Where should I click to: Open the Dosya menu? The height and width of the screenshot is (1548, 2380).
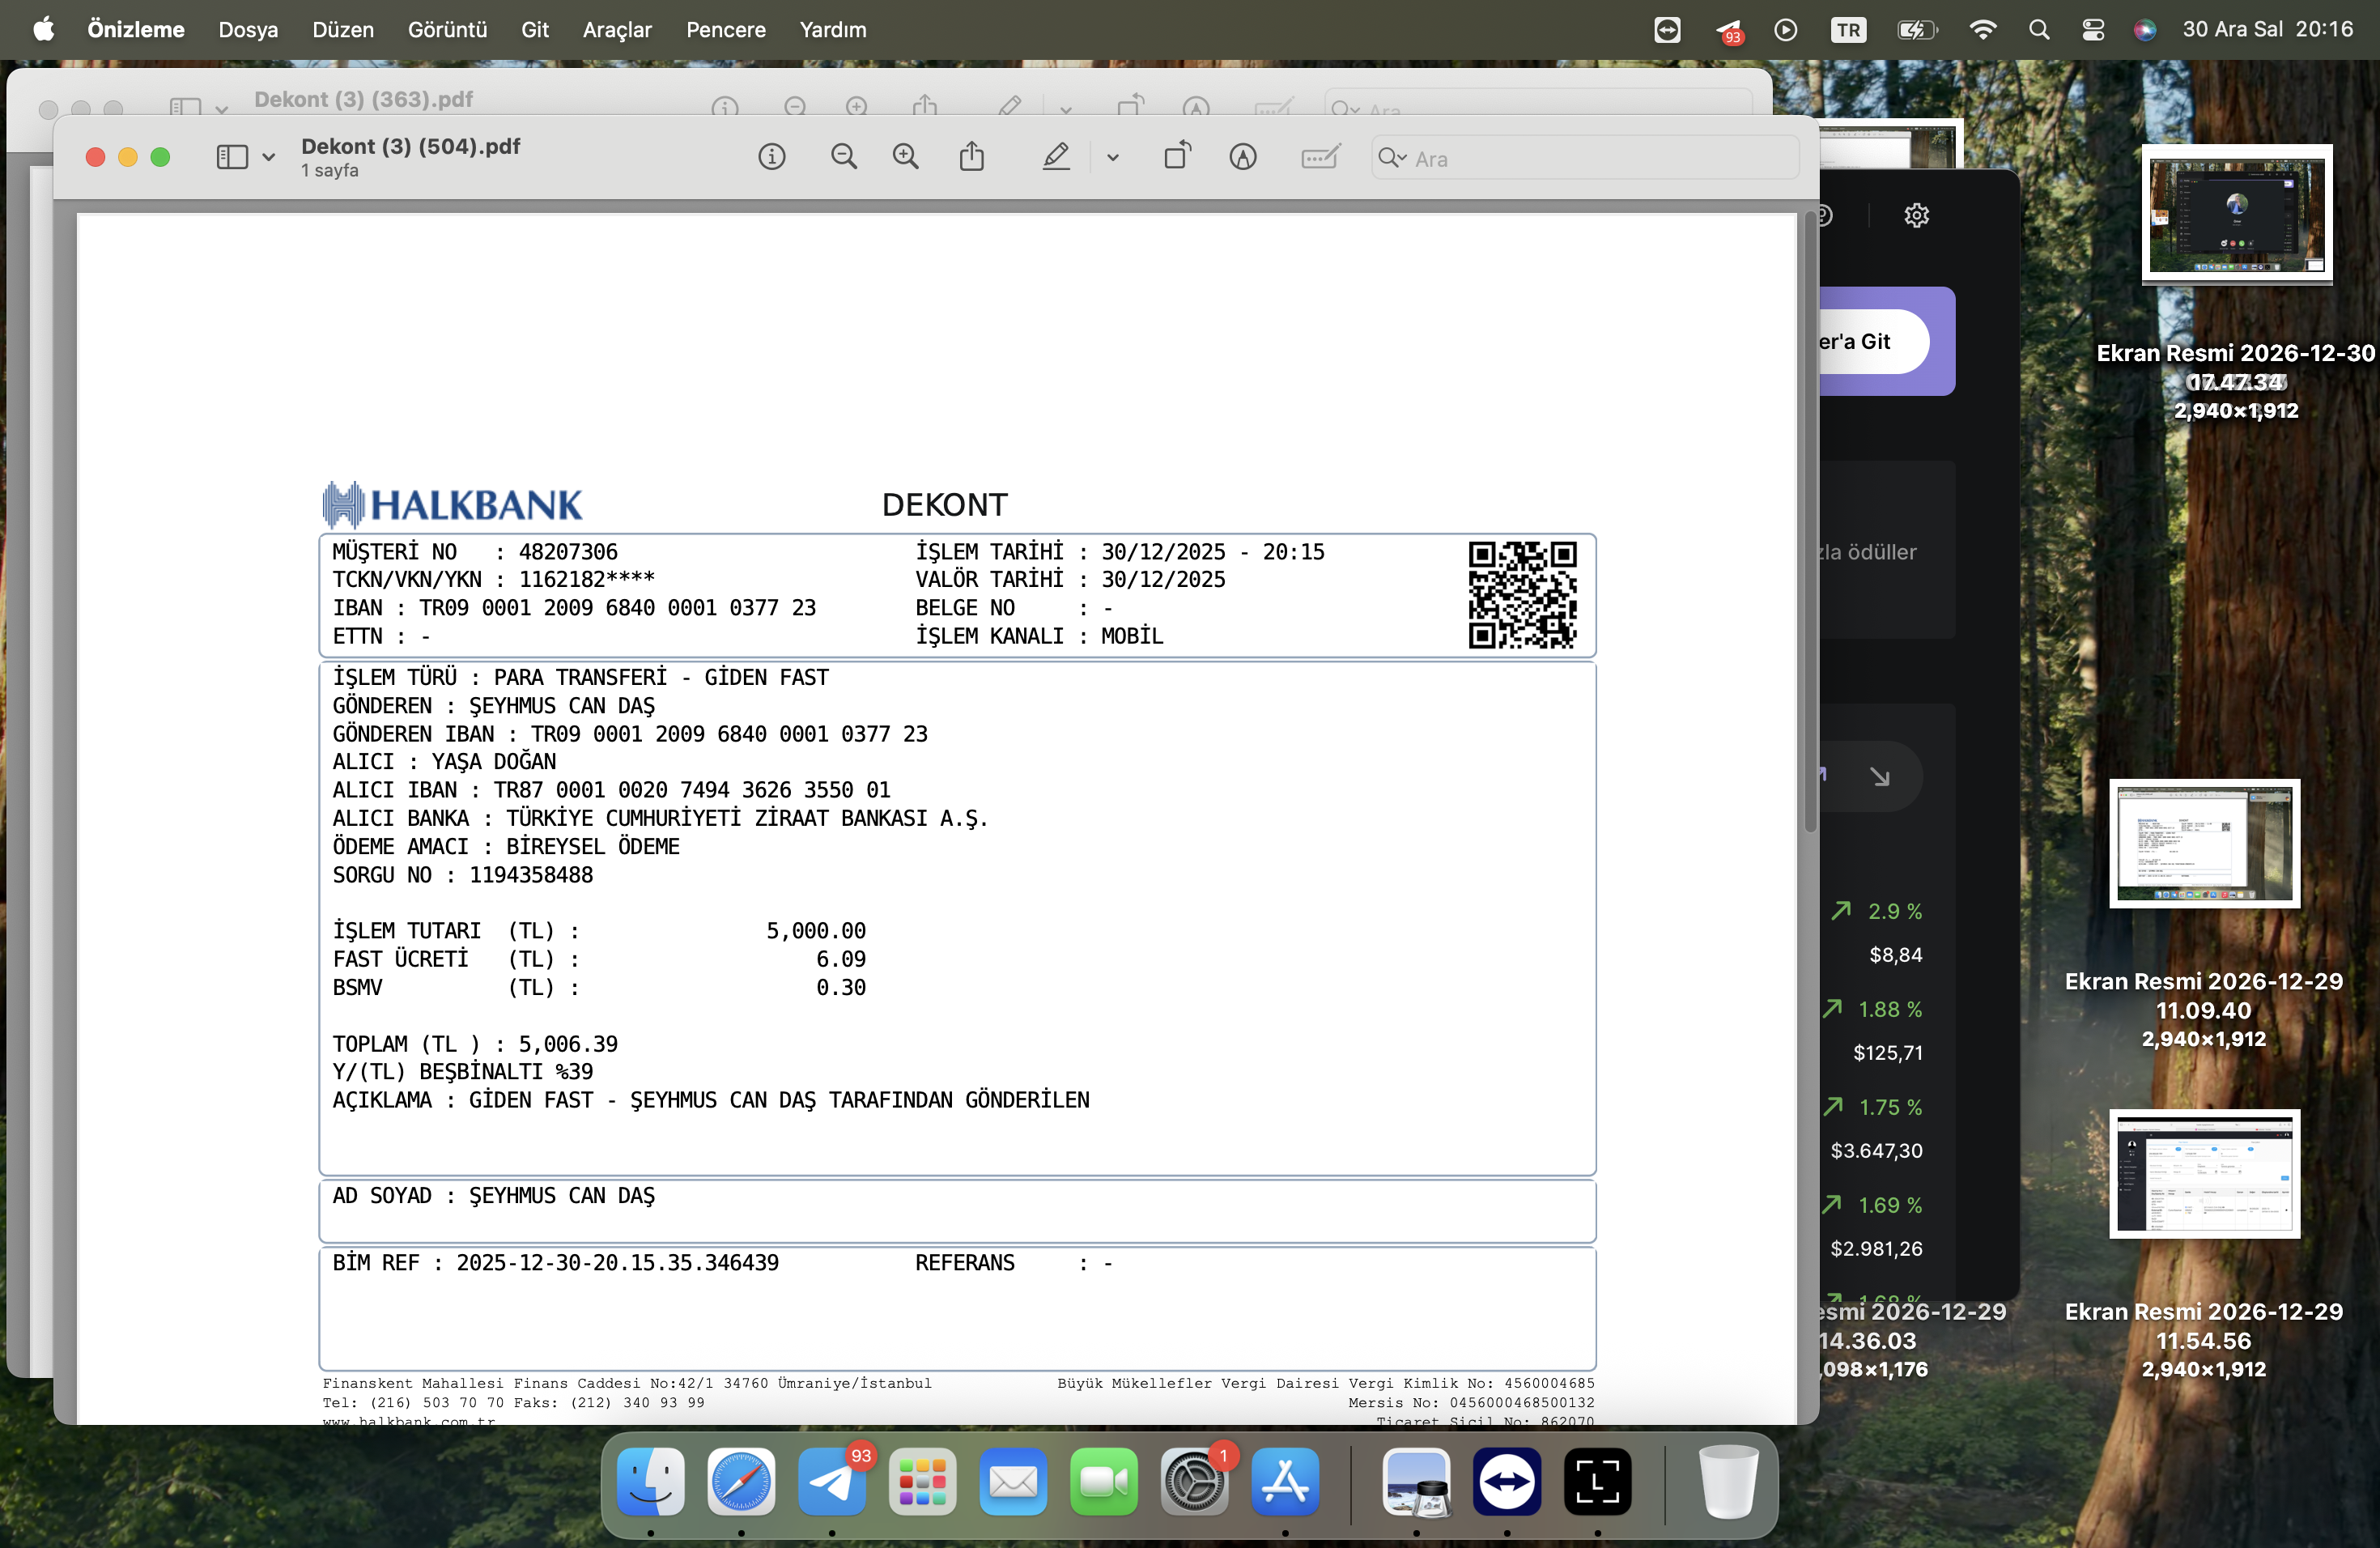tap(248, 30)
